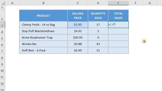Select row 2 header
The height and width of the screenshot is (91, 162).
pyautogui.click(x=3, y=15)
